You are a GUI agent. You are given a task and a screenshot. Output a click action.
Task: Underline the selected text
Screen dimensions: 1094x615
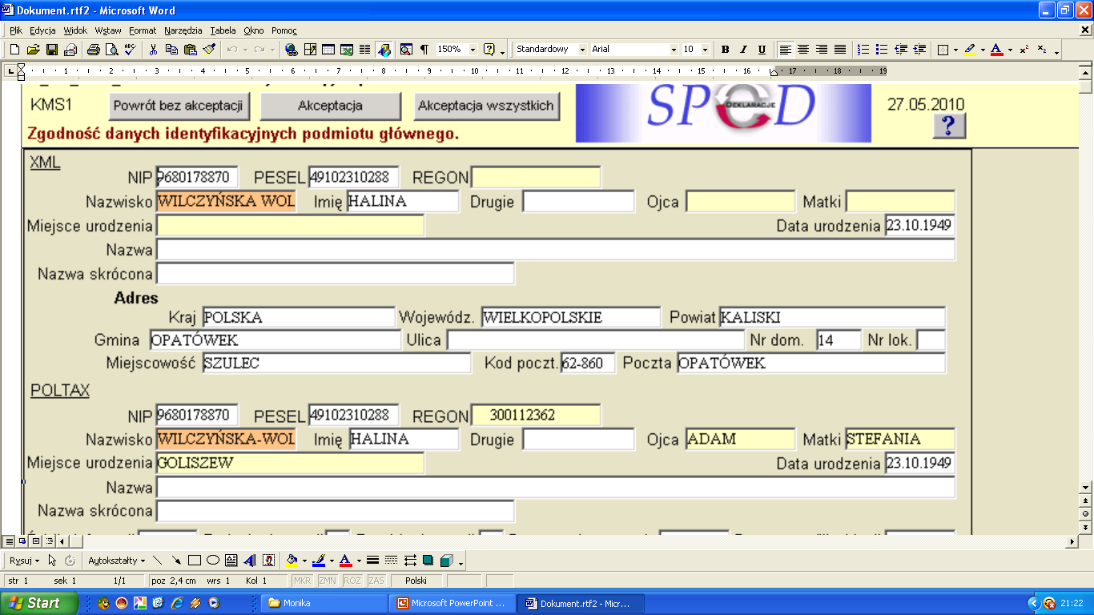[x=762, y=50]
